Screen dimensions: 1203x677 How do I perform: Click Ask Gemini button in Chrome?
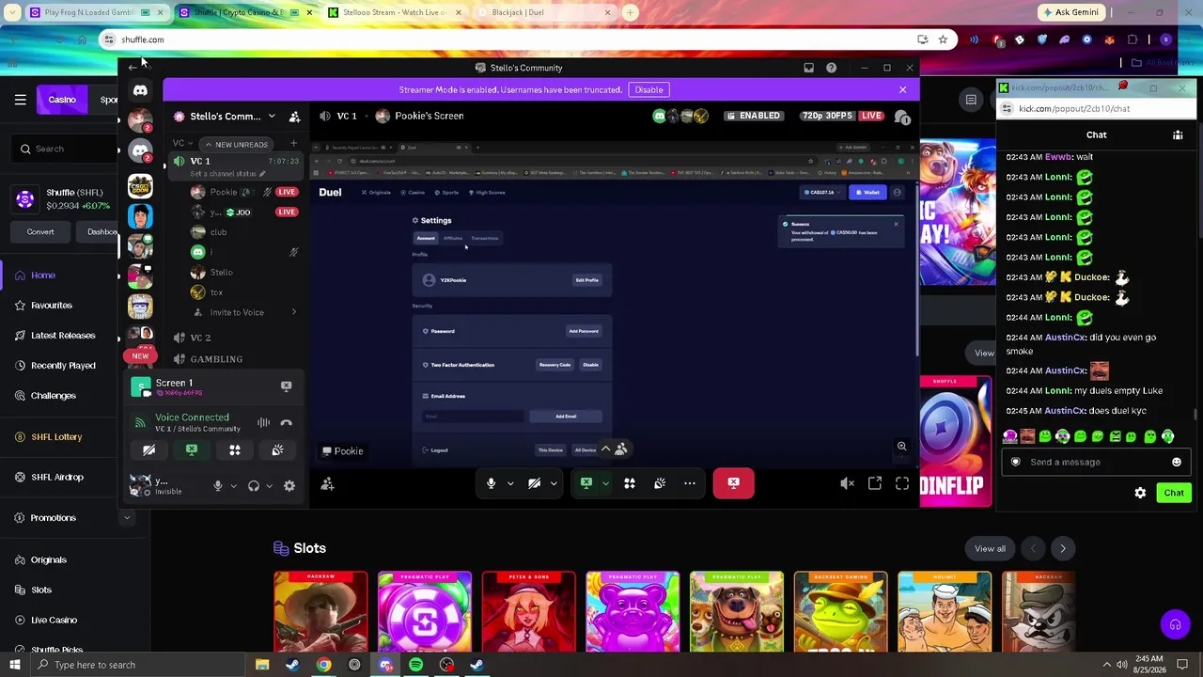click(x=1071, y=12)
